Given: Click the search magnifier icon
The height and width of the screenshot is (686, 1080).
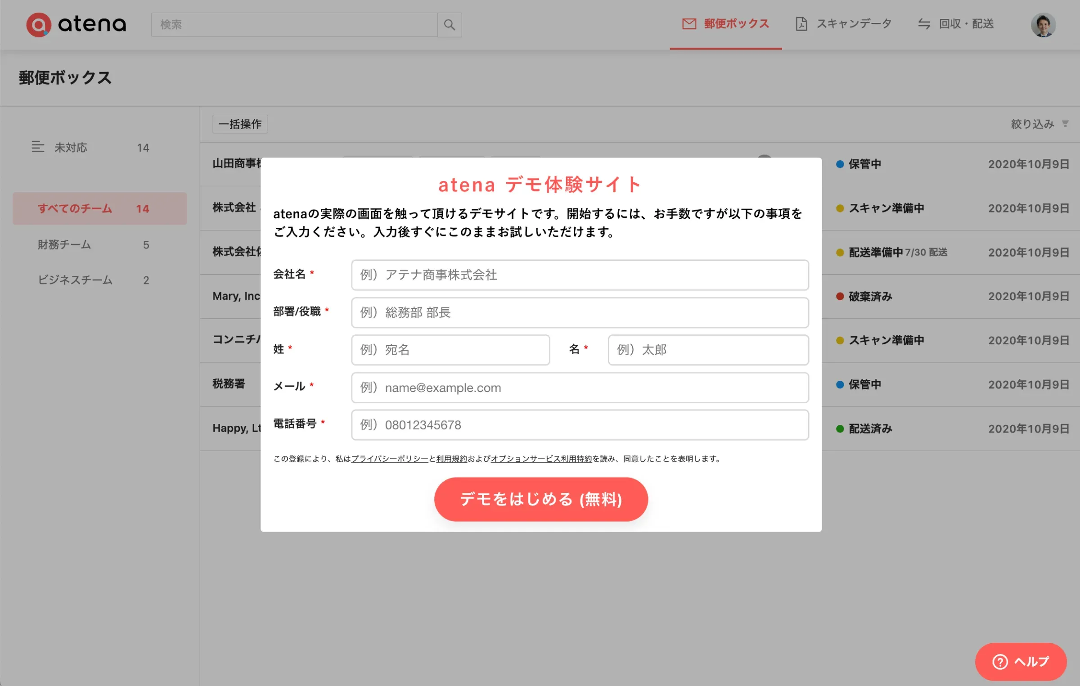Looking at the screenshot, I should click(x=449, y=25).
